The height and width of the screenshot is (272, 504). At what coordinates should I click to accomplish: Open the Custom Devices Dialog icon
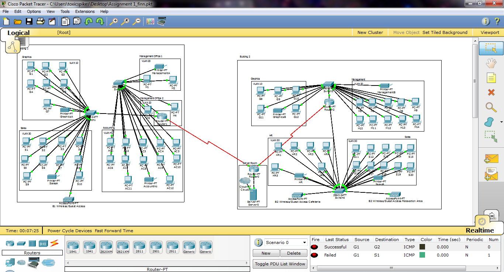coord(162,21)
